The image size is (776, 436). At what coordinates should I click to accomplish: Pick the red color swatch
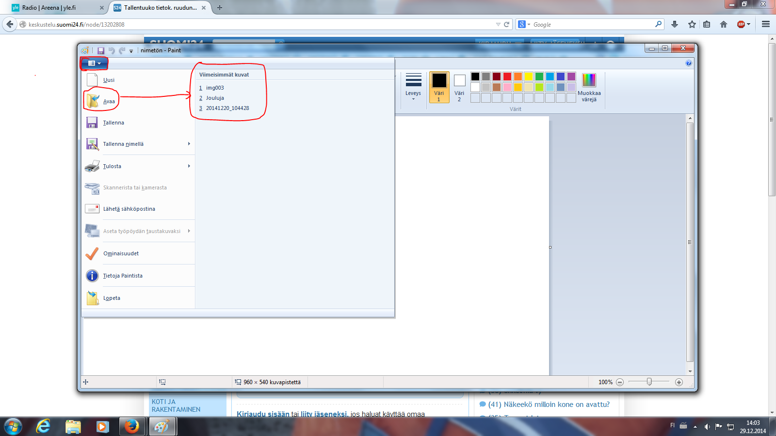tap(507, 77)
